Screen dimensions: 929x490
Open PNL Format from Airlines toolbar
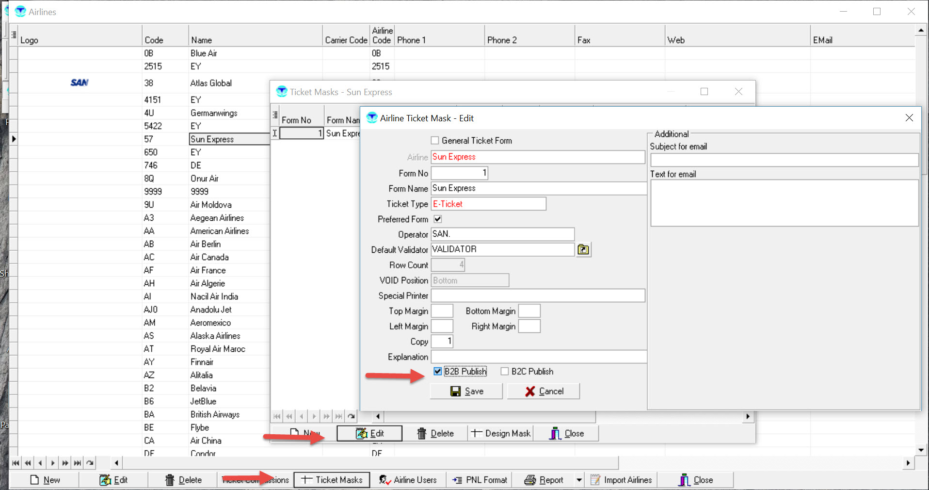click(x=480, y=480)
